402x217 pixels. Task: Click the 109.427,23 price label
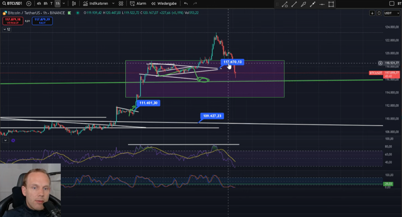[212, 116]
